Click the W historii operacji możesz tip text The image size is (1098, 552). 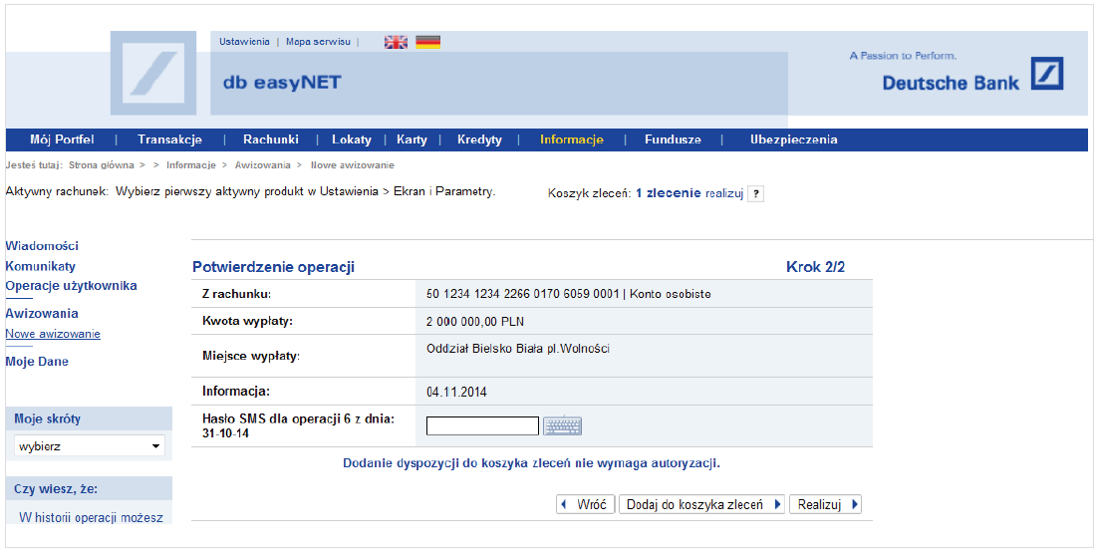[91, 518]
